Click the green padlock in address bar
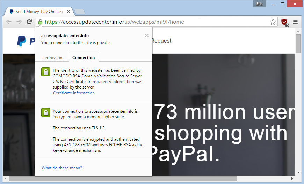Screen dimensions: 304x184 (40, 22)
